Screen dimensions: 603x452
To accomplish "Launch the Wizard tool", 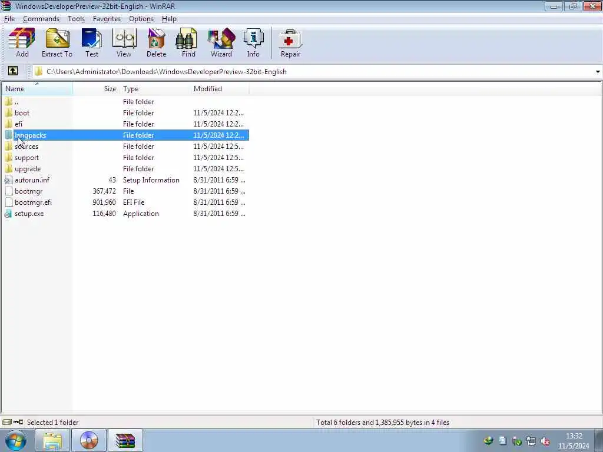I will tap(221, 42).
